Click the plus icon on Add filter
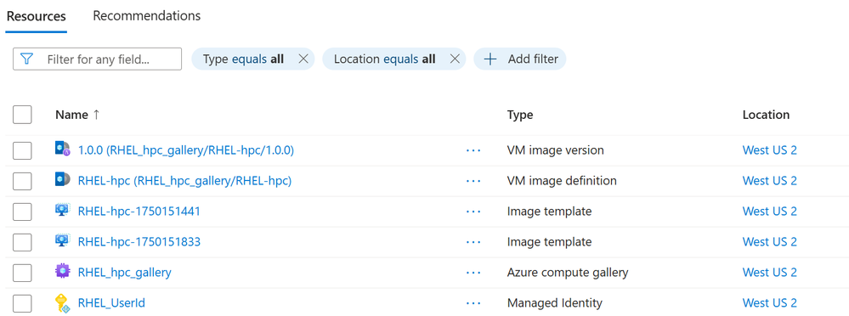 [x=490, y=59]
